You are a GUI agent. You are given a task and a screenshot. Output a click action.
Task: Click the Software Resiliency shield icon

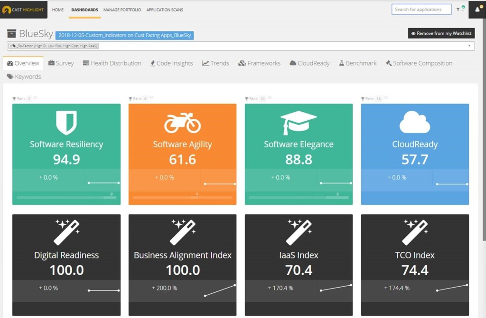pyautogui.click(x=66, y=123)
